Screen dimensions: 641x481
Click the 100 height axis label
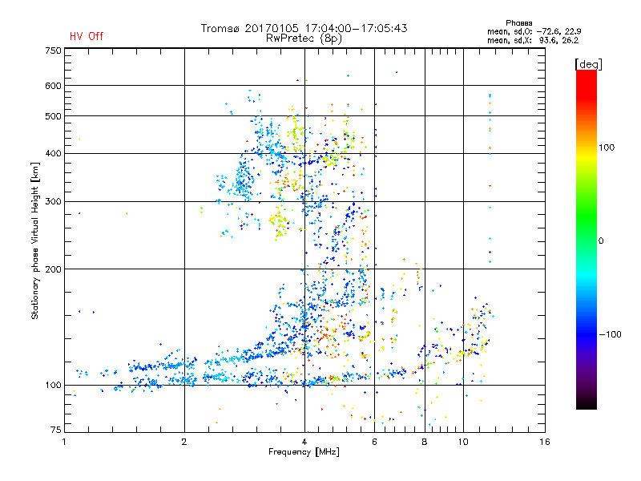[x=53, y=386]
